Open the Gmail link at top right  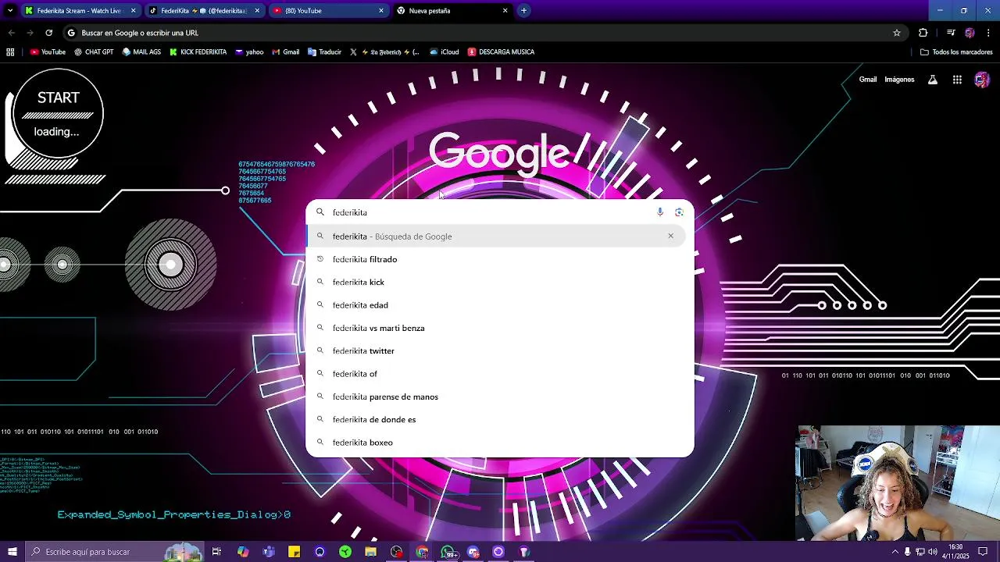[868, 80]
